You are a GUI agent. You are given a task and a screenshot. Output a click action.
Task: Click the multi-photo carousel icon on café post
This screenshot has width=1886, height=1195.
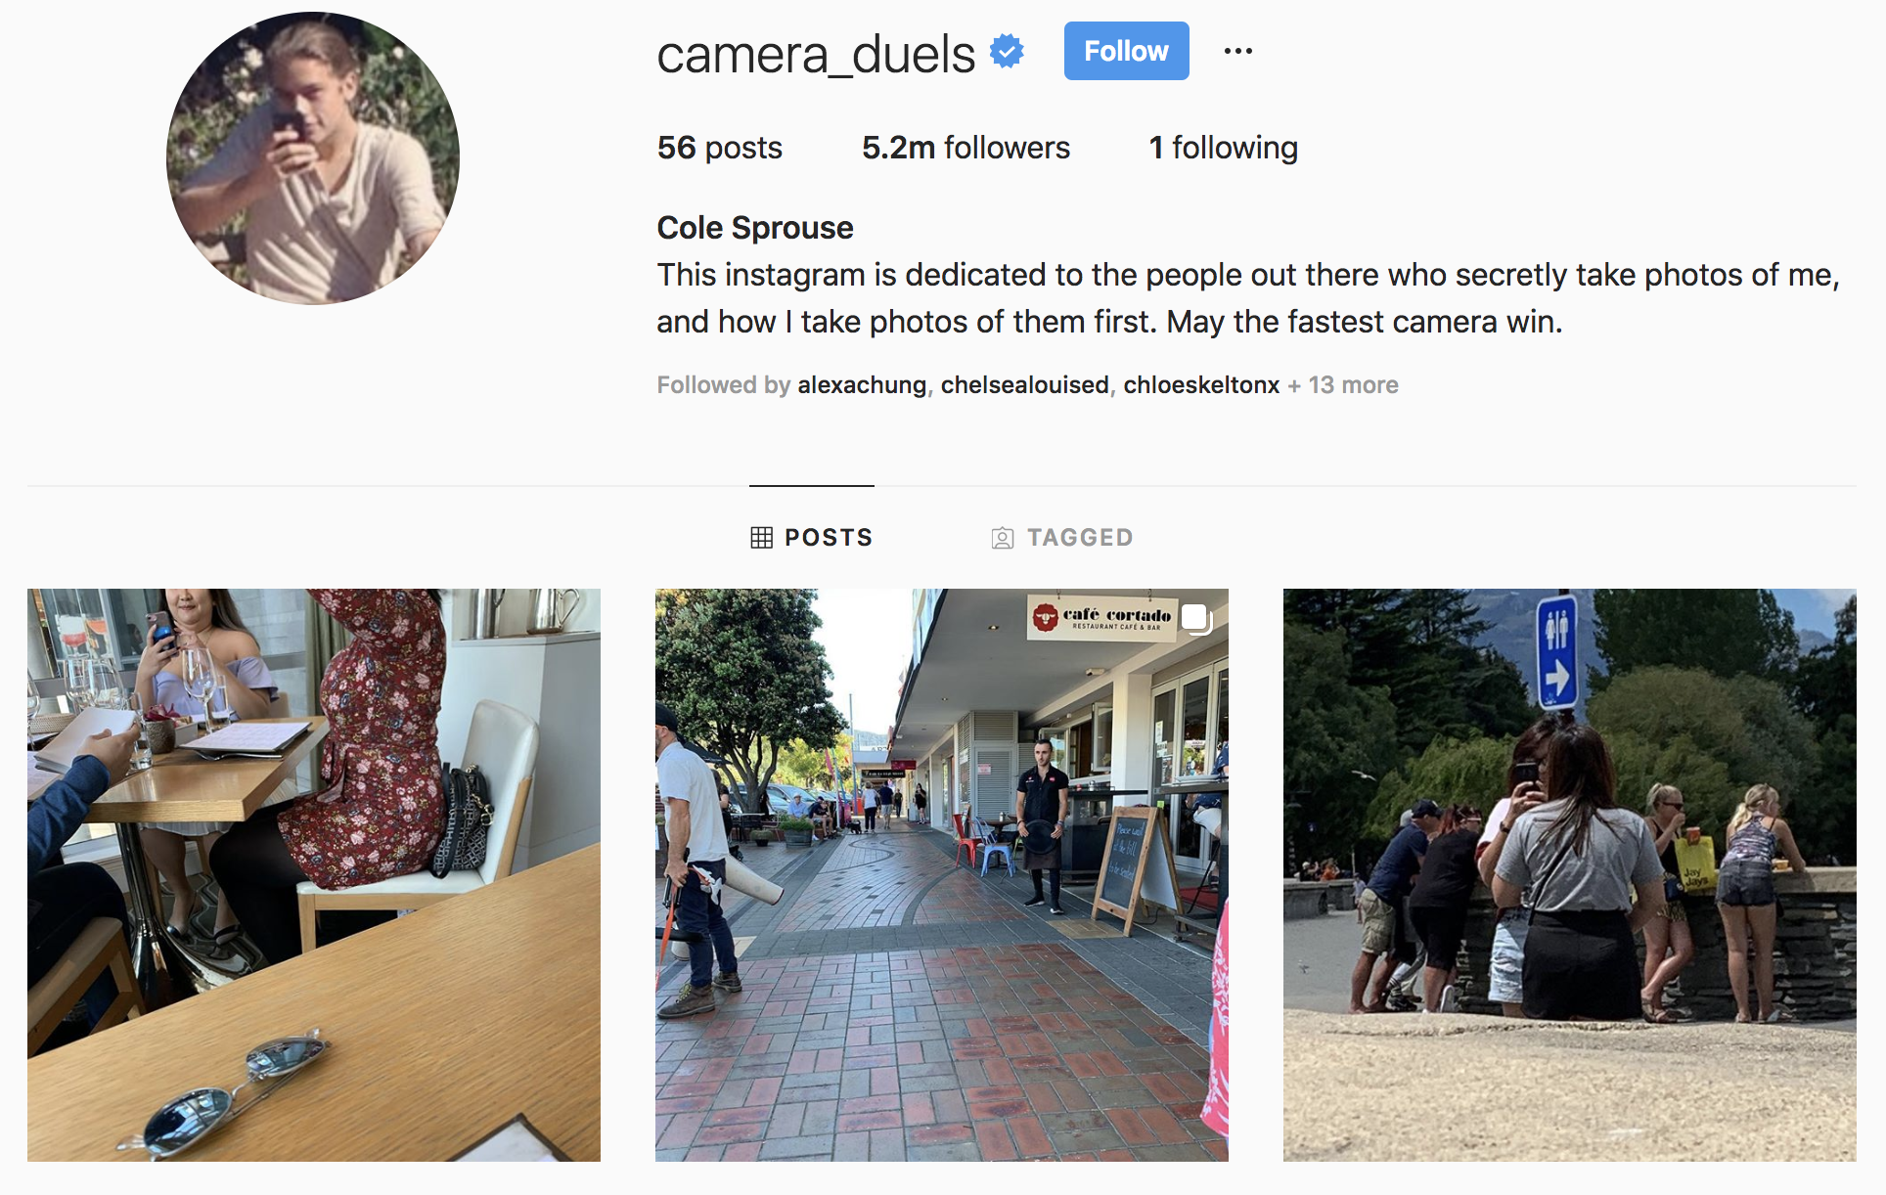pyautogui.click(x=1197, y=619)
